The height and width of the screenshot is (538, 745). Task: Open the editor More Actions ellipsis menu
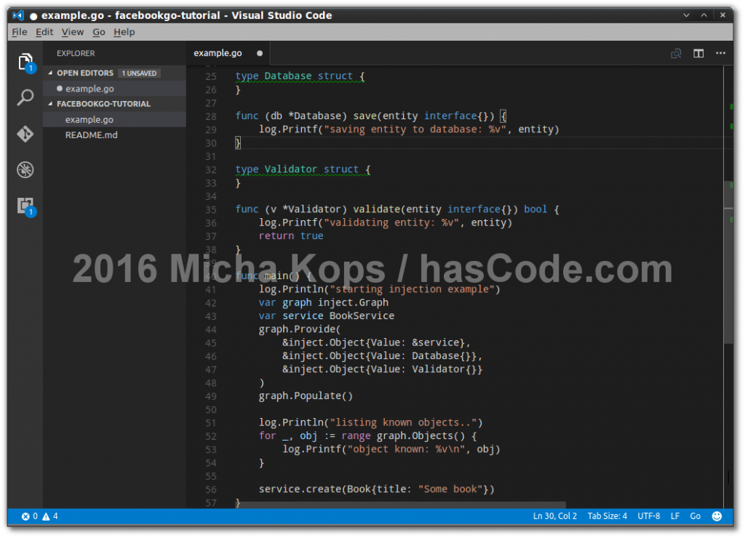pos(720,53)
